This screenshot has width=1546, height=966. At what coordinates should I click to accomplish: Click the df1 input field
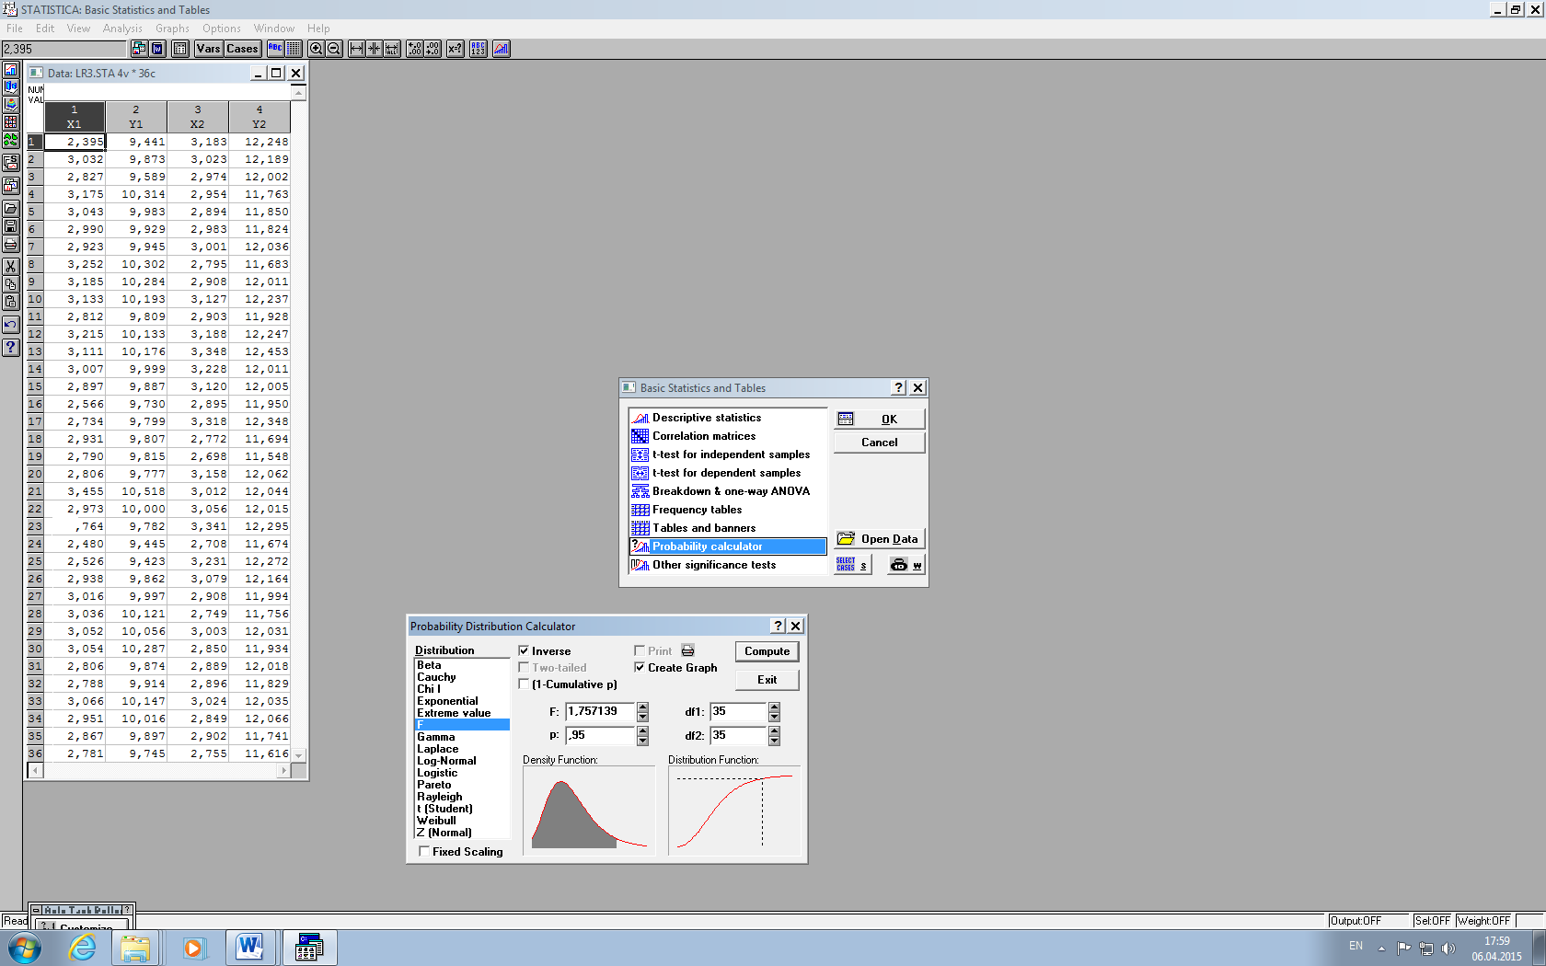[738, 711]
